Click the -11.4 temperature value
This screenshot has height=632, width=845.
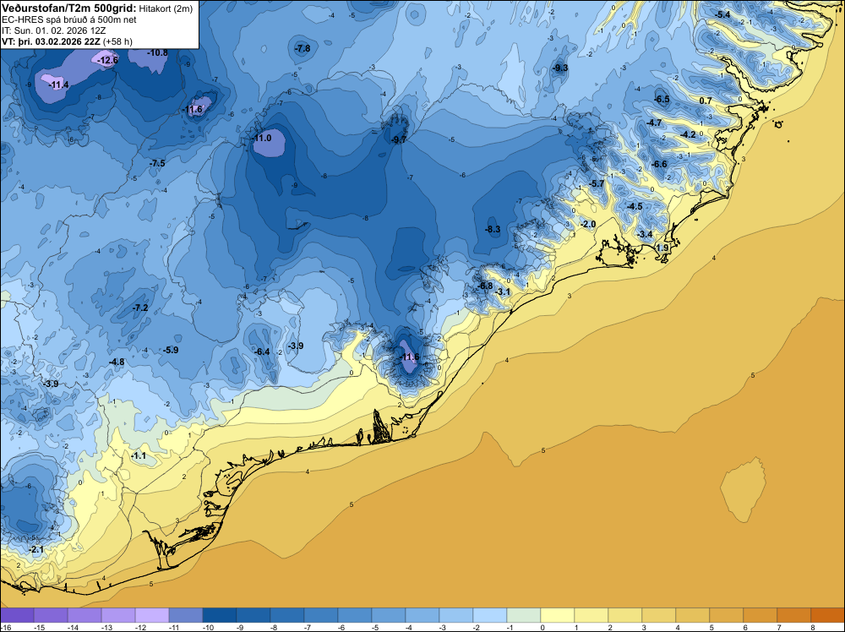[x=58, y=85]
